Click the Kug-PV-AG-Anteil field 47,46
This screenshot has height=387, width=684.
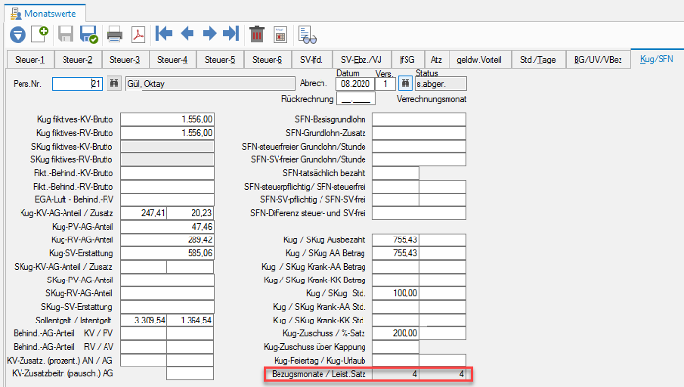point(167,227)
